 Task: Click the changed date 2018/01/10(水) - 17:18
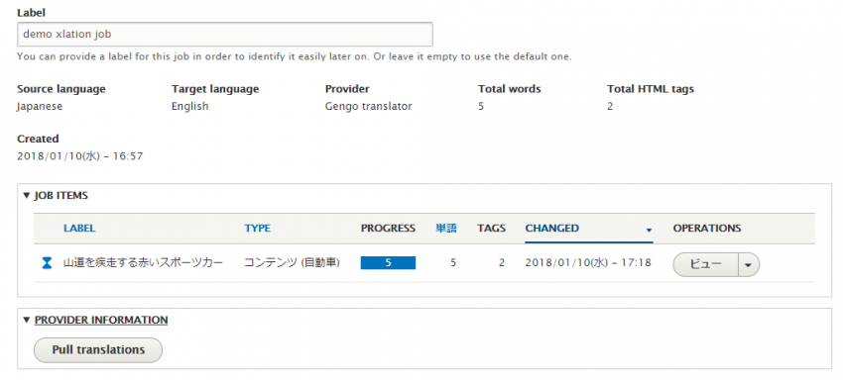click(588, 263)
